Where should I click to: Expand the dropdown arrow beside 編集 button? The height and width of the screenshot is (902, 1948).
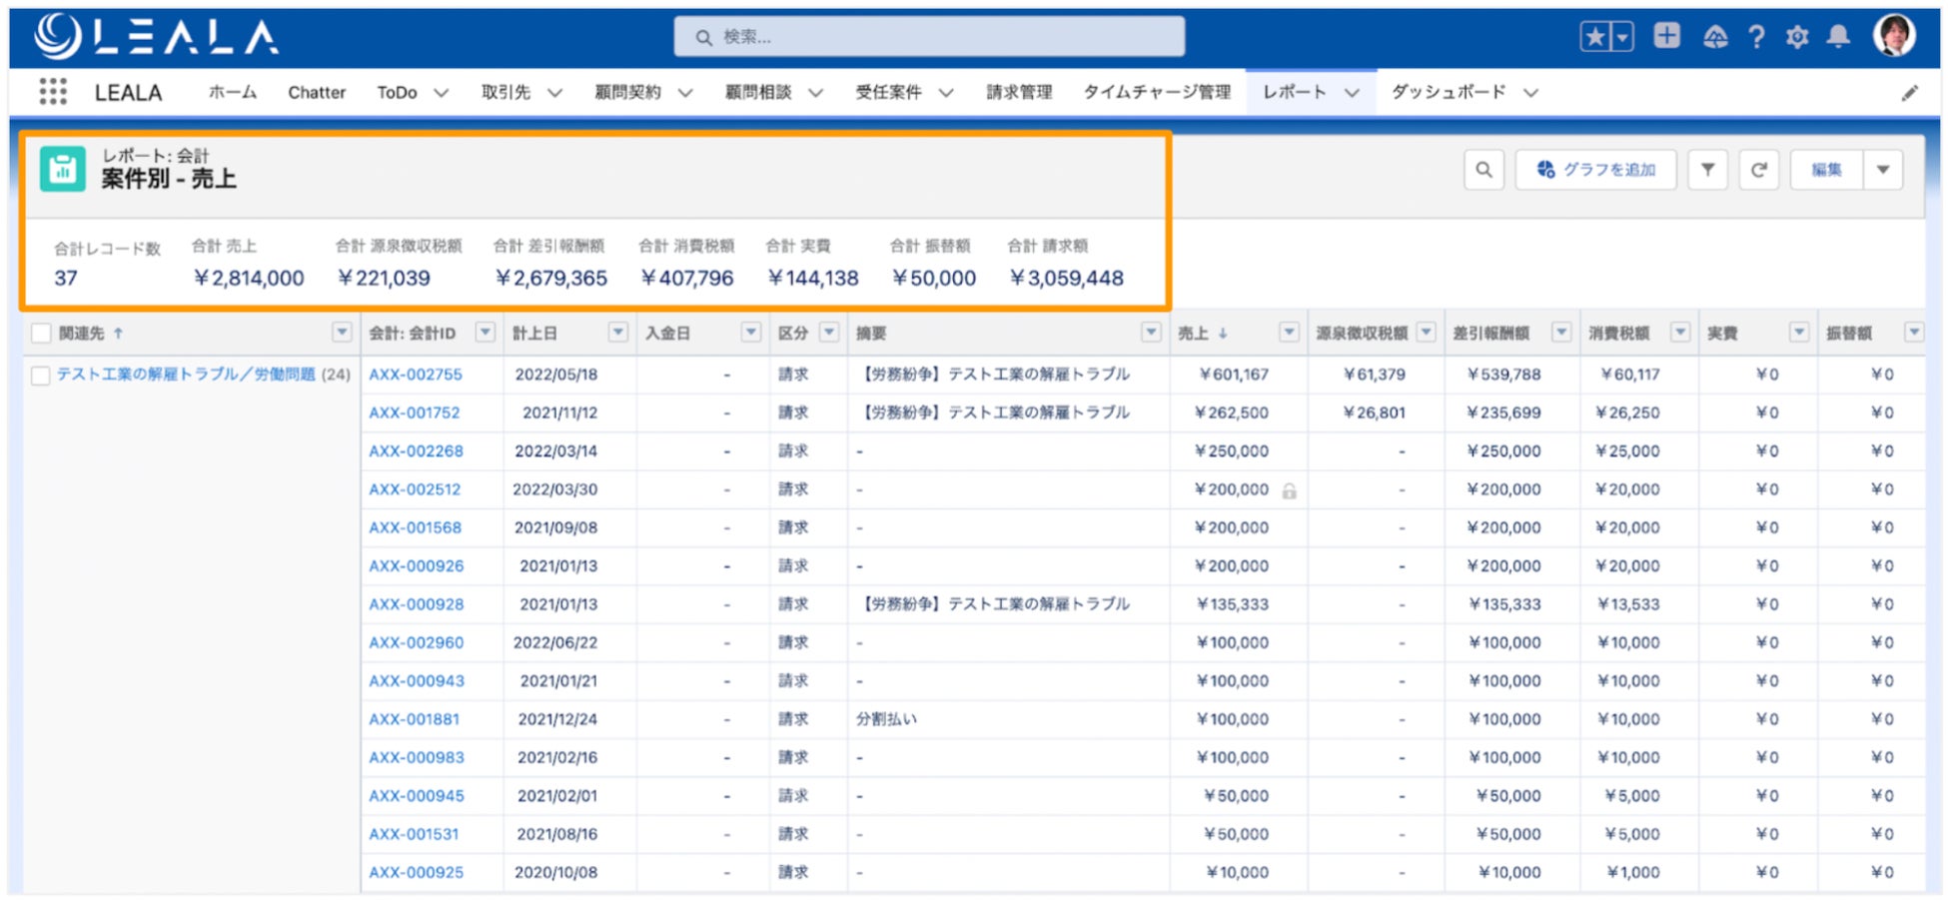[1883, 170]
